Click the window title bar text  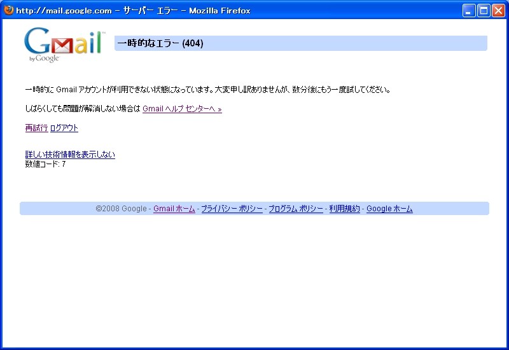coord(133,11)
